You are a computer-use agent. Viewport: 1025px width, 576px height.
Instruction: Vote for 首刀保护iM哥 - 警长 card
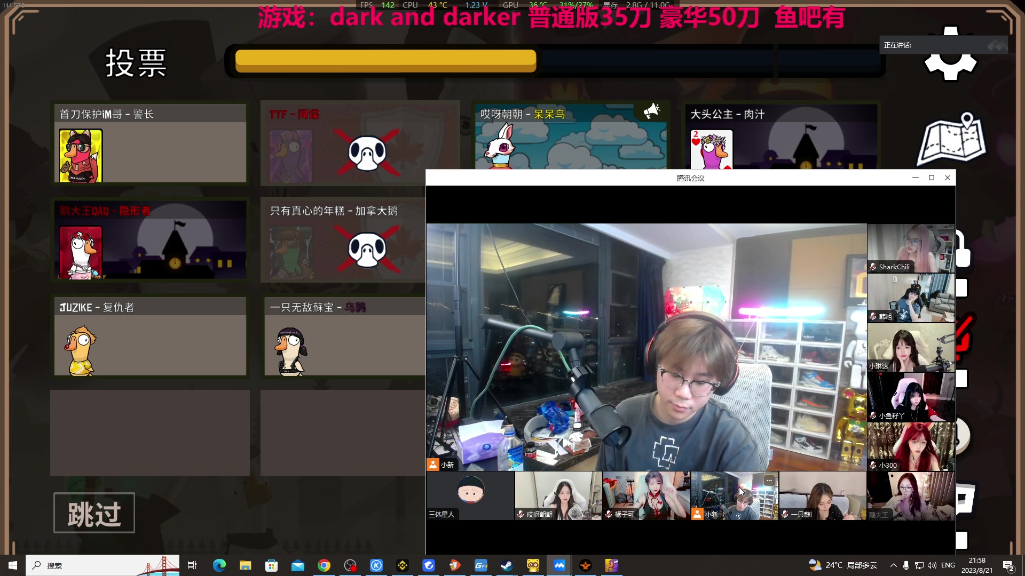pos(150,143)
